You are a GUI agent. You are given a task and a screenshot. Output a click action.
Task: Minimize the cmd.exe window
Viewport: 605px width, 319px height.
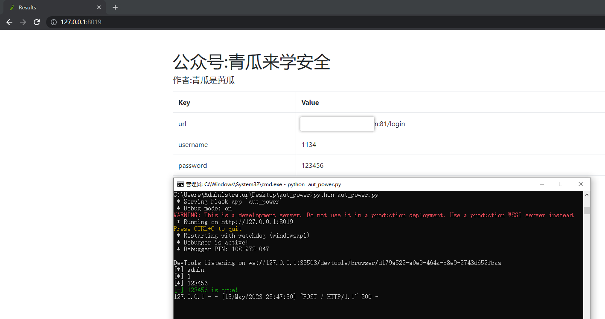[542, 184]
